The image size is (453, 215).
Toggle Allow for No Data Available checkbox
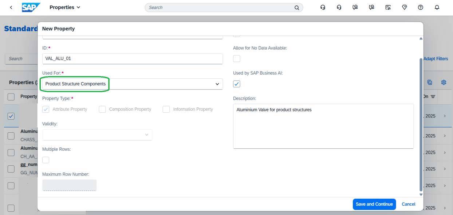(237, 58)
